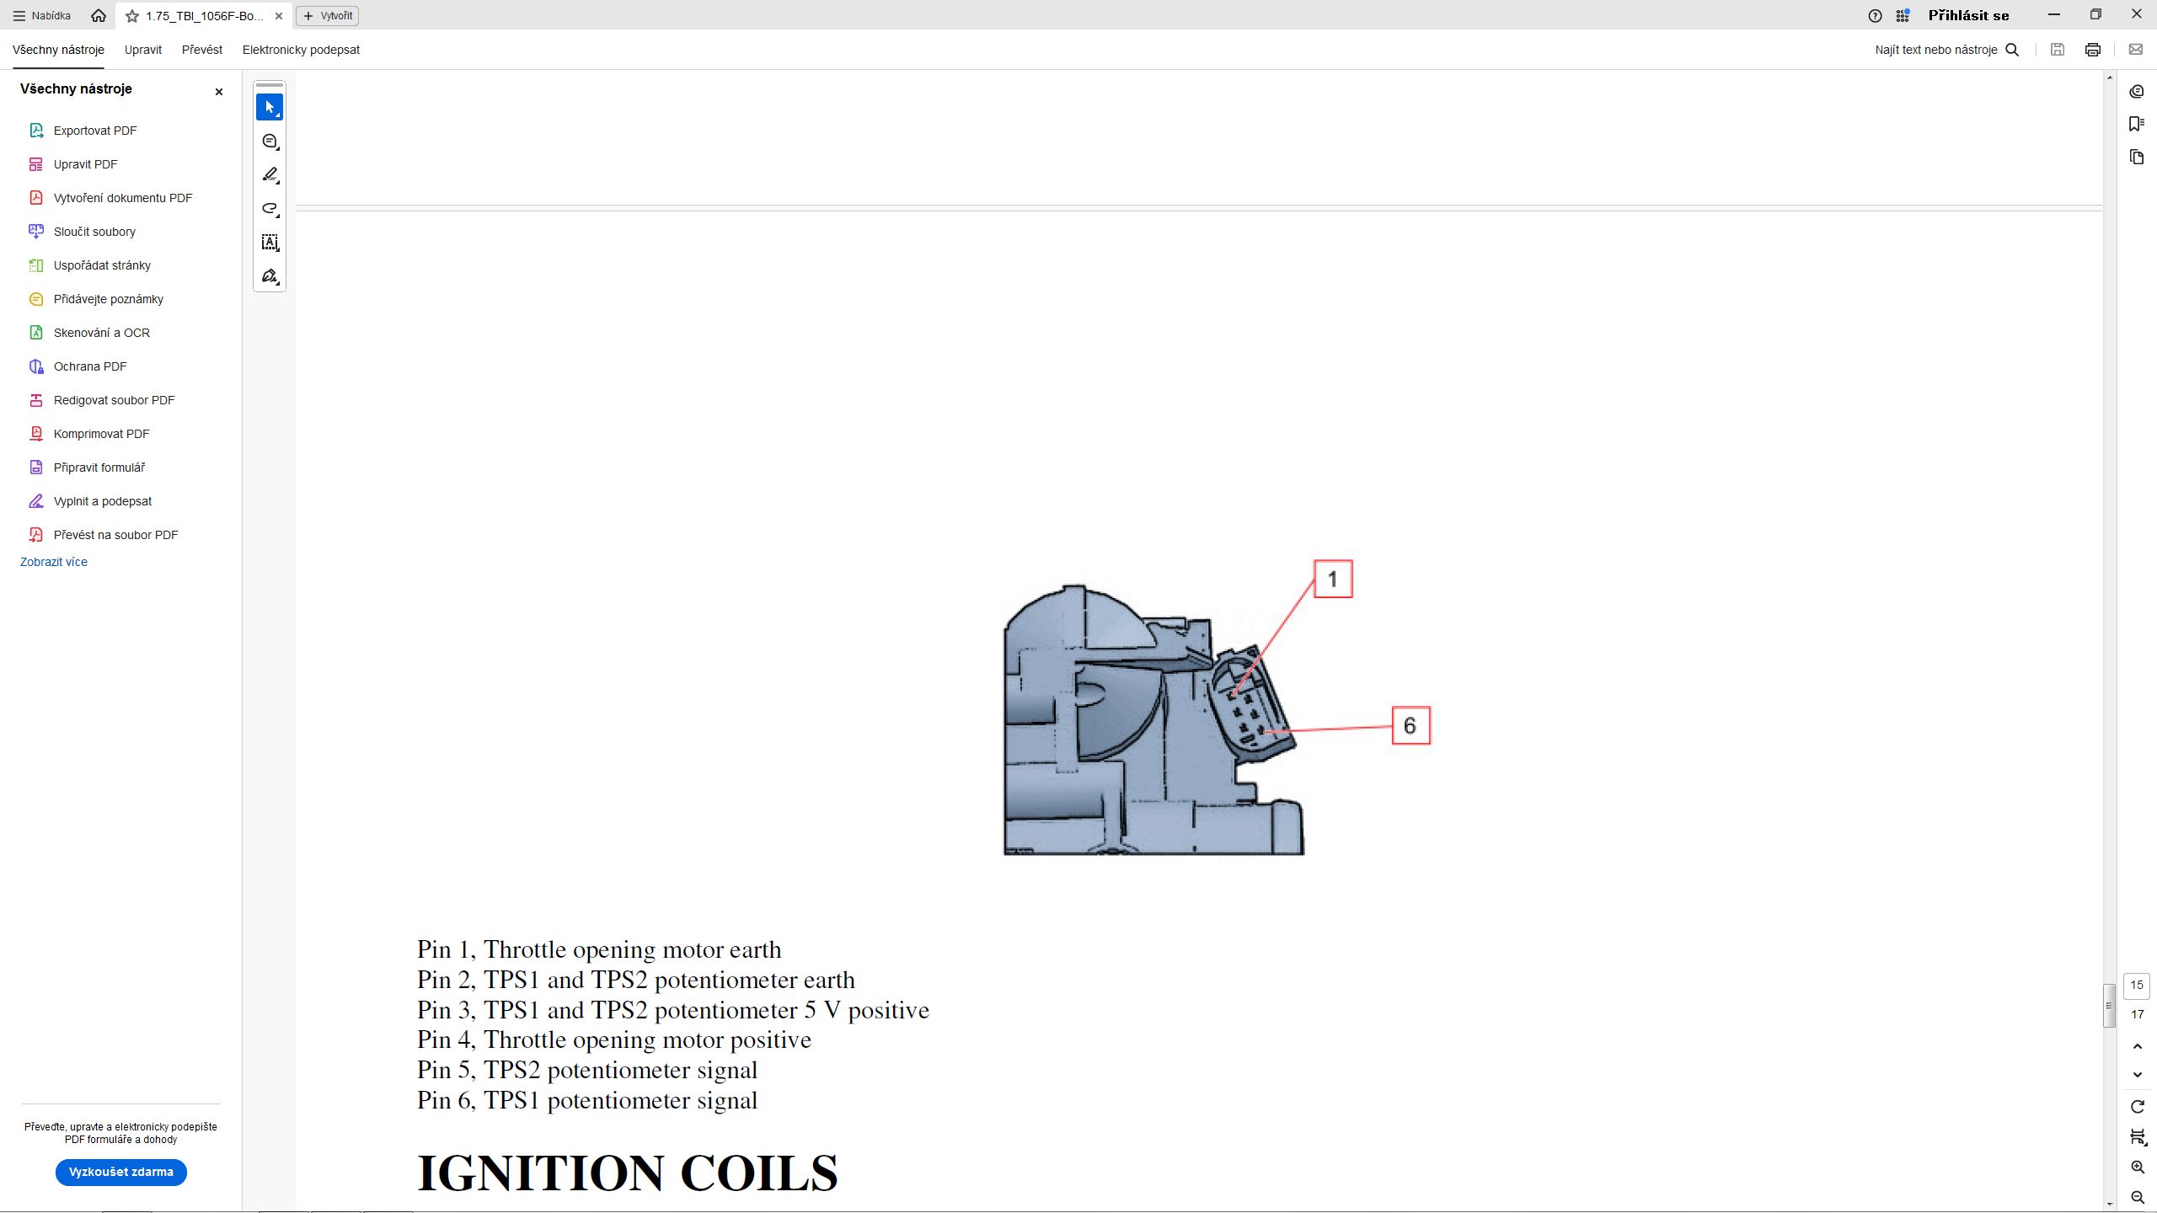The height and width of the screenshot is (1213, 2157).
Task: Zoom in on the document
Action: [2137, 1168]
